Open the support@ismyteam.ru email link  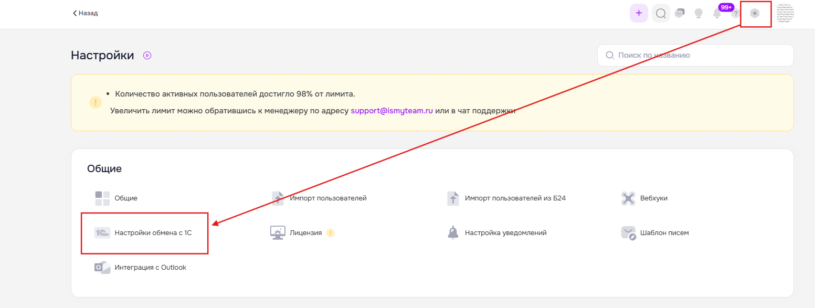point(391,111)
